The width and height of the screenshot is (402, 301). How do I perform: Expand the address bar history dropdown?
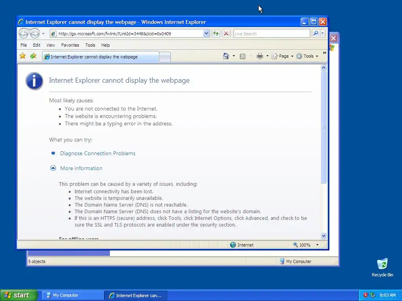pyautogui.click(x=206, y=34)
